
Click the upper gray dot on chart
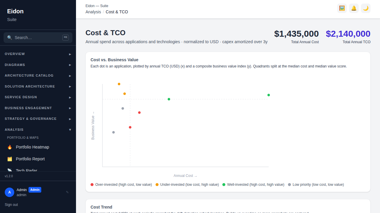click(x=123, y=108)
